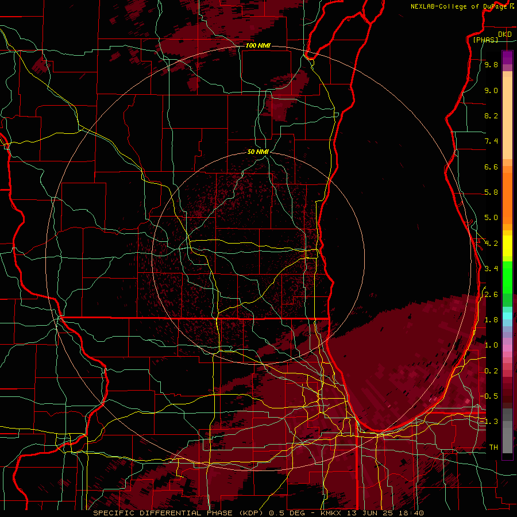Click the 100 NMI range ring label

(x=258, y=45)
